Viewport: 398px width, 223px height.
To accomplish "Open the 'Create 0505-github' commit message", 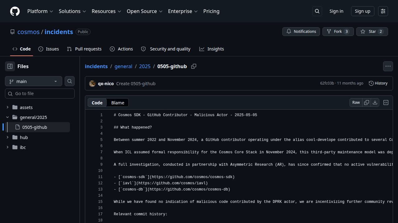I will [x=136, y=84].
